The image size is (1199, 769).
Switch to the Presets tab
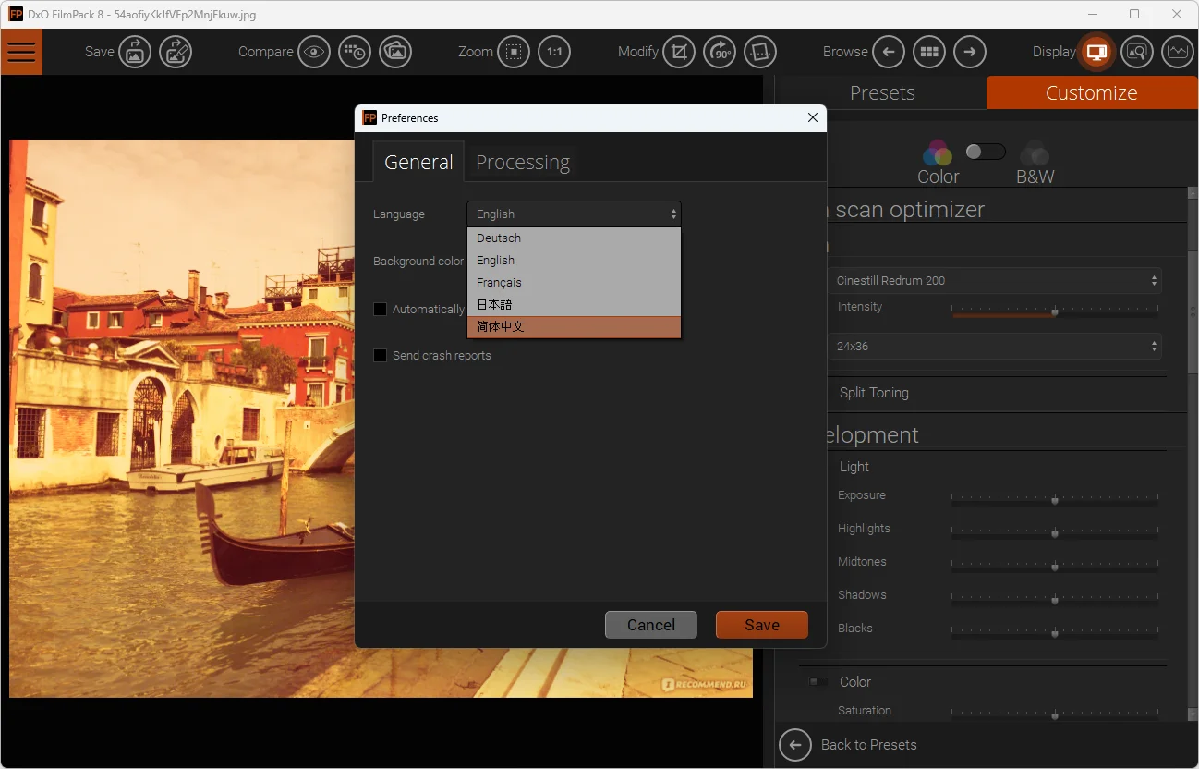(882, 93)
